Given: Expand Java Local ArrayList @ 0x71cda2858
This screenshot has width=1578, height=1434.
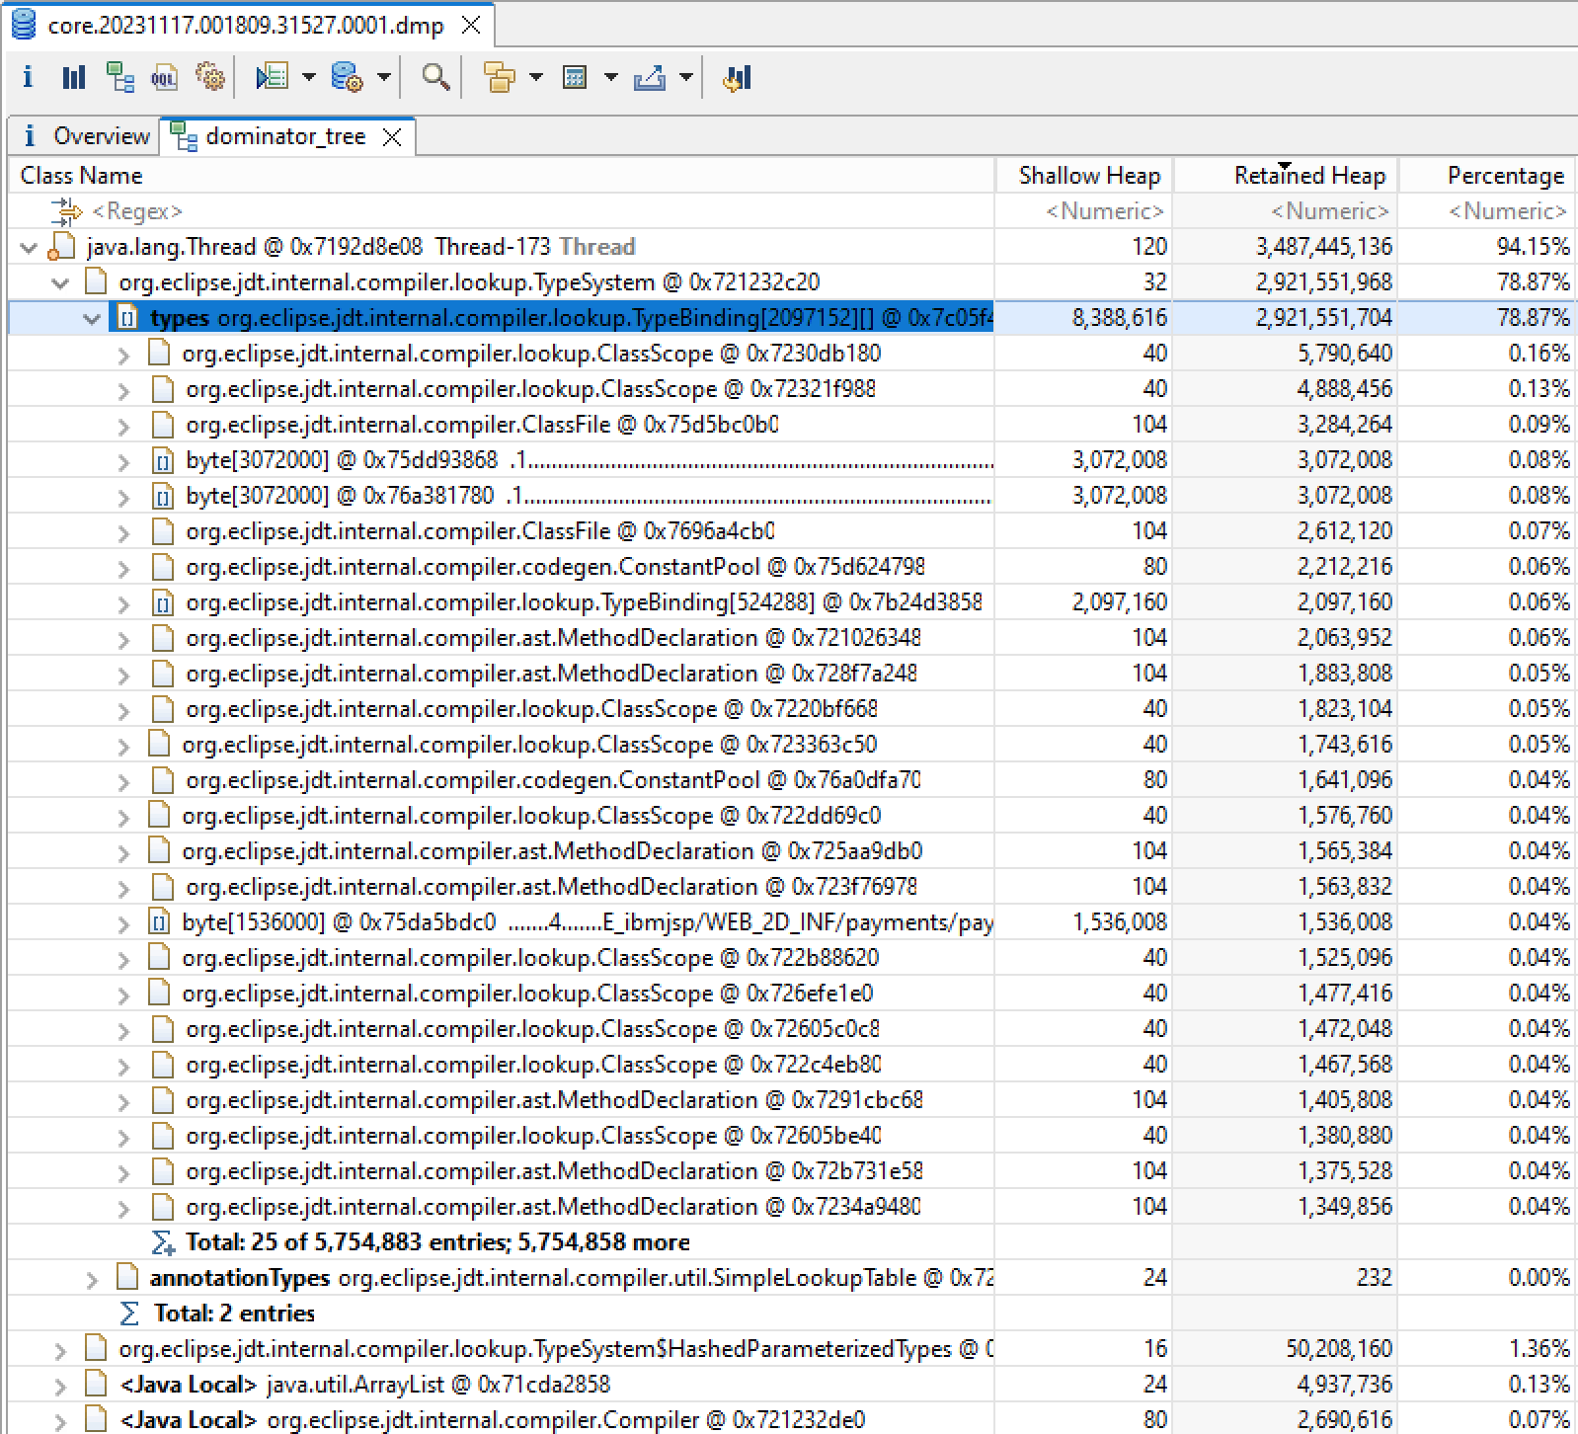Looking at the screenshot, I should tap(60, 1386).
